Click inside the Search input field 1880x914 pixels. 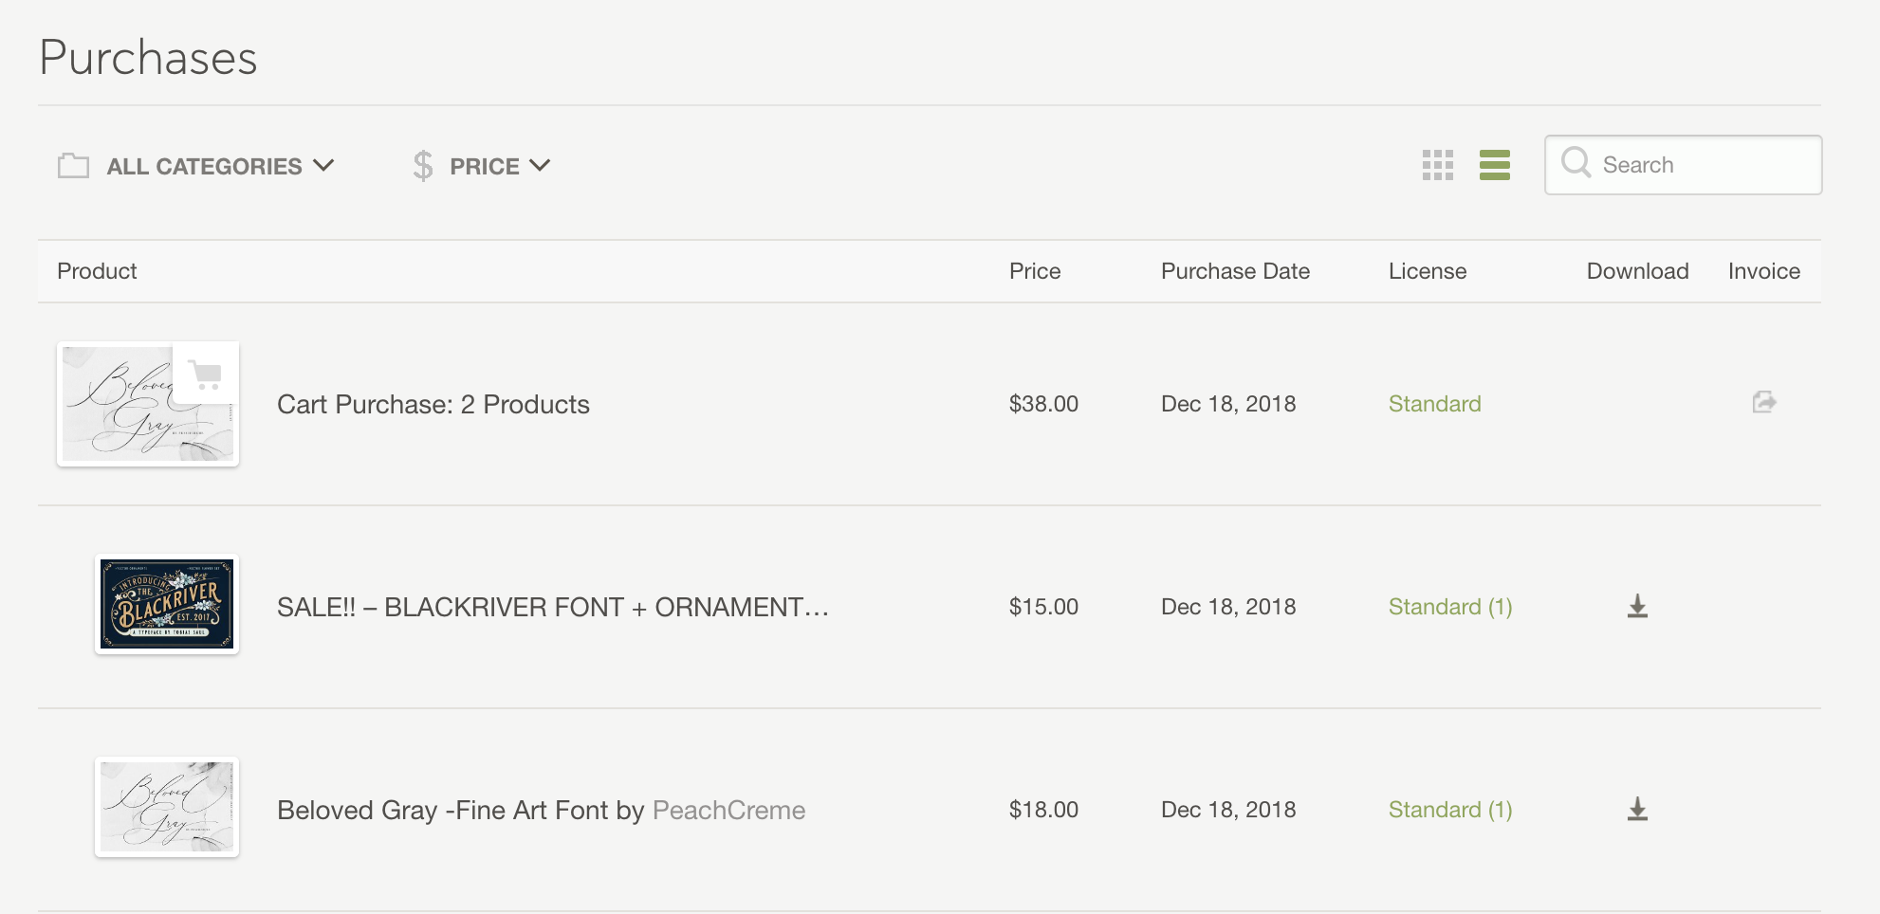(1698, 163)
